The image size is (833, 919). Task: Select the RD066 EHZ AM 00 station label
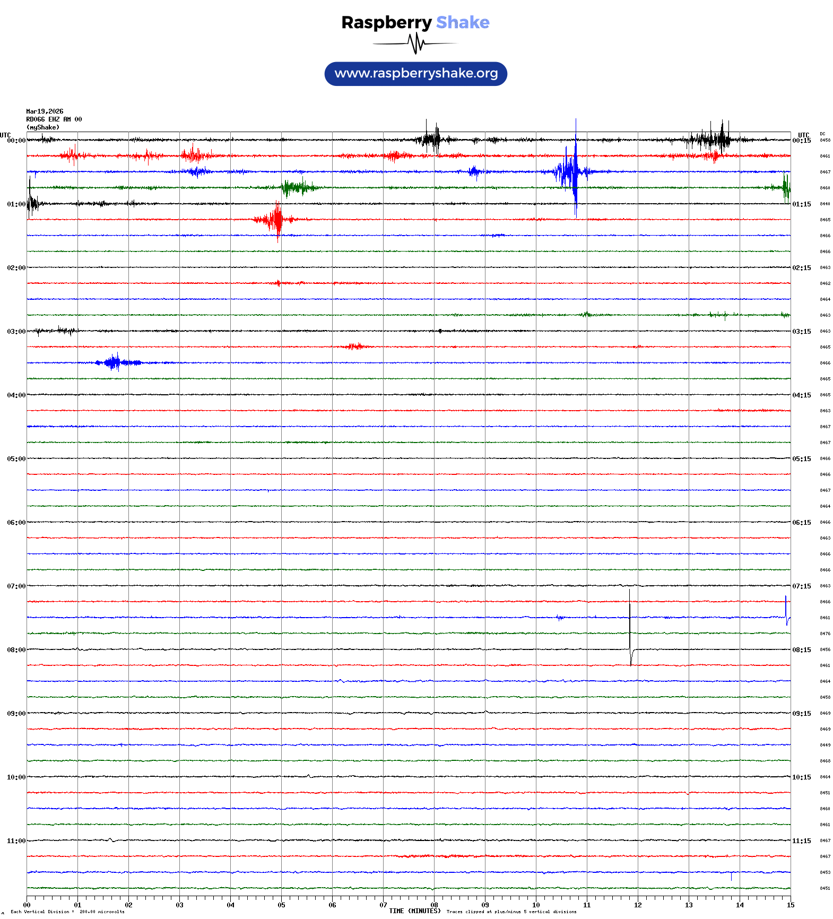pos(54,119)
